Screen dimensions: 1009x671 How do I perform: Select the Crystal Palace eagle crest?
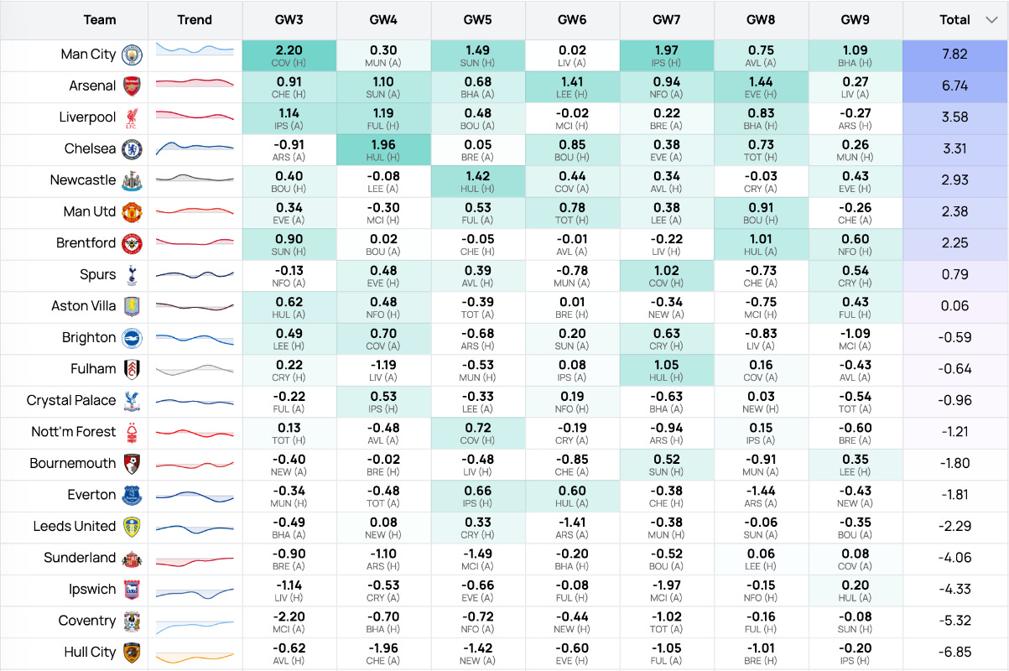tap(132, 401)
